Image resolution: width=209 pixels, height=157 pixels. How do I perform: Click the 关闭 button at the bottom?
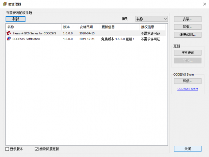pos(187,149)
